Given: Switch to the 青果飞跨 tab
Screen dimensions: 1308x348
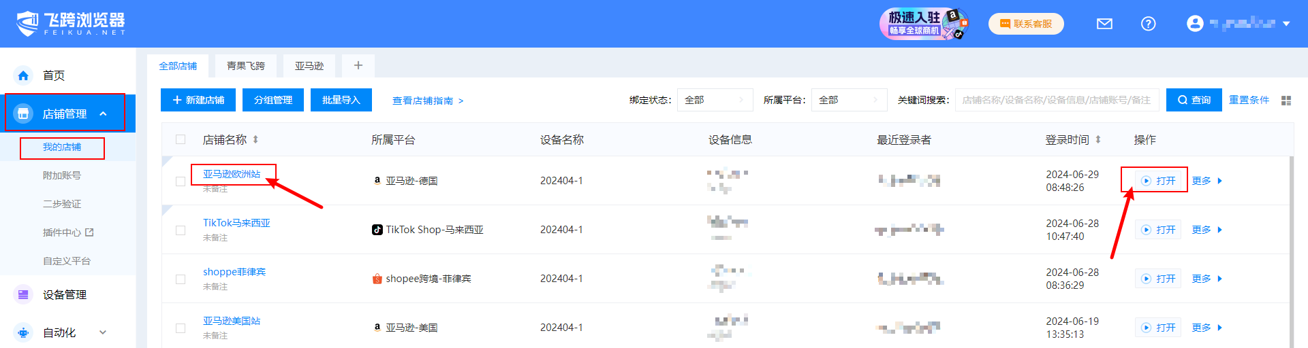Looking at the screenshot, I should point(246,66).
